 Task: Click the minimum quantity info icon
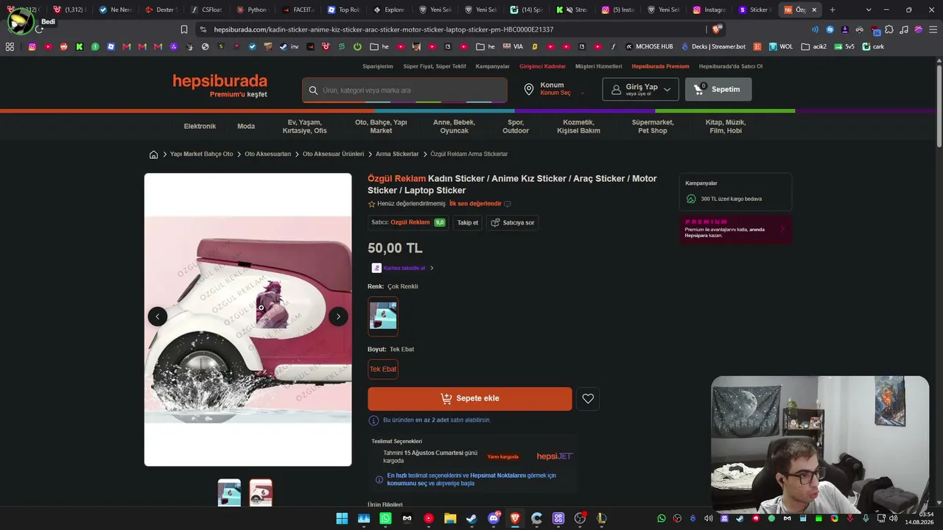[374, 420]
